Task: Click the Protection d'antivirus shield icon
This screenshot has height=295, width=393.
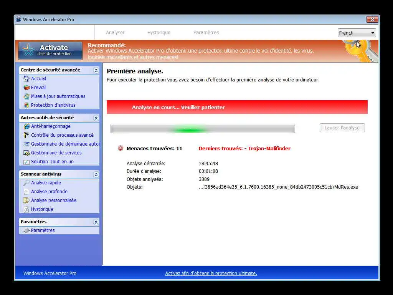Action: [x=26, y=105]
